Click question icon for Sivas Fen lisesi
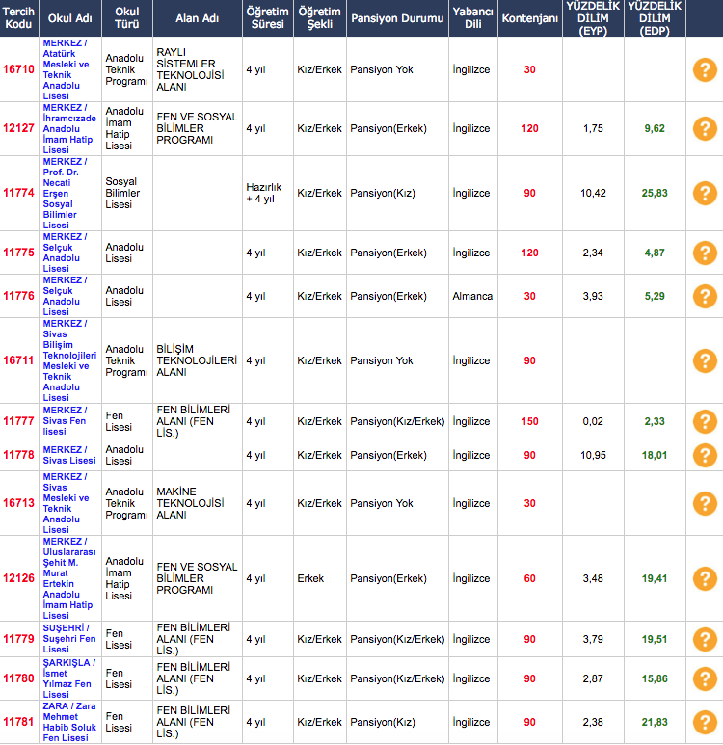The image size is (723, 745). point(705,421)
